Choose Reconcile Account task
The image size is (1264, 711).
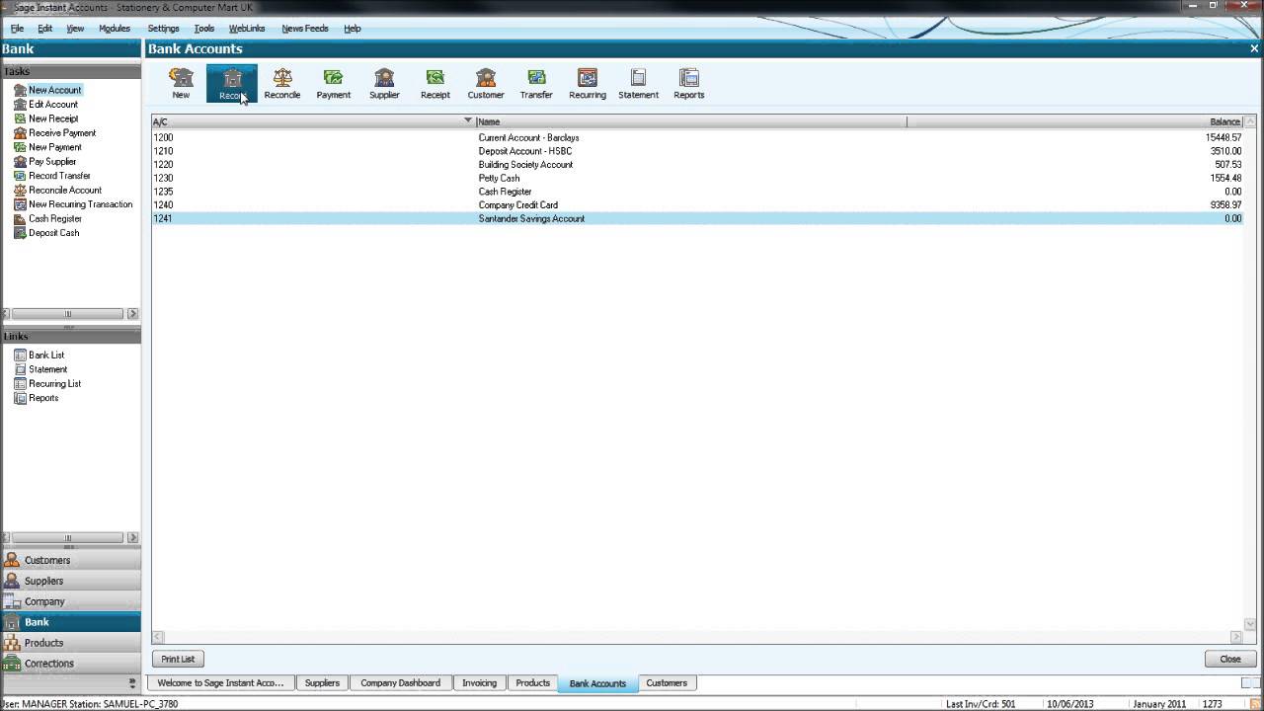point(64,191)
